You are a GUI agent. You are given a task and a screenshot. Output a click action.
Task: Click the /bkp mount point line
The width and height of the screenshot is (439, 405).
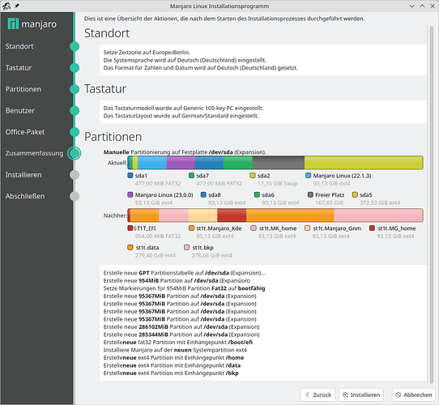coord(171,373)
